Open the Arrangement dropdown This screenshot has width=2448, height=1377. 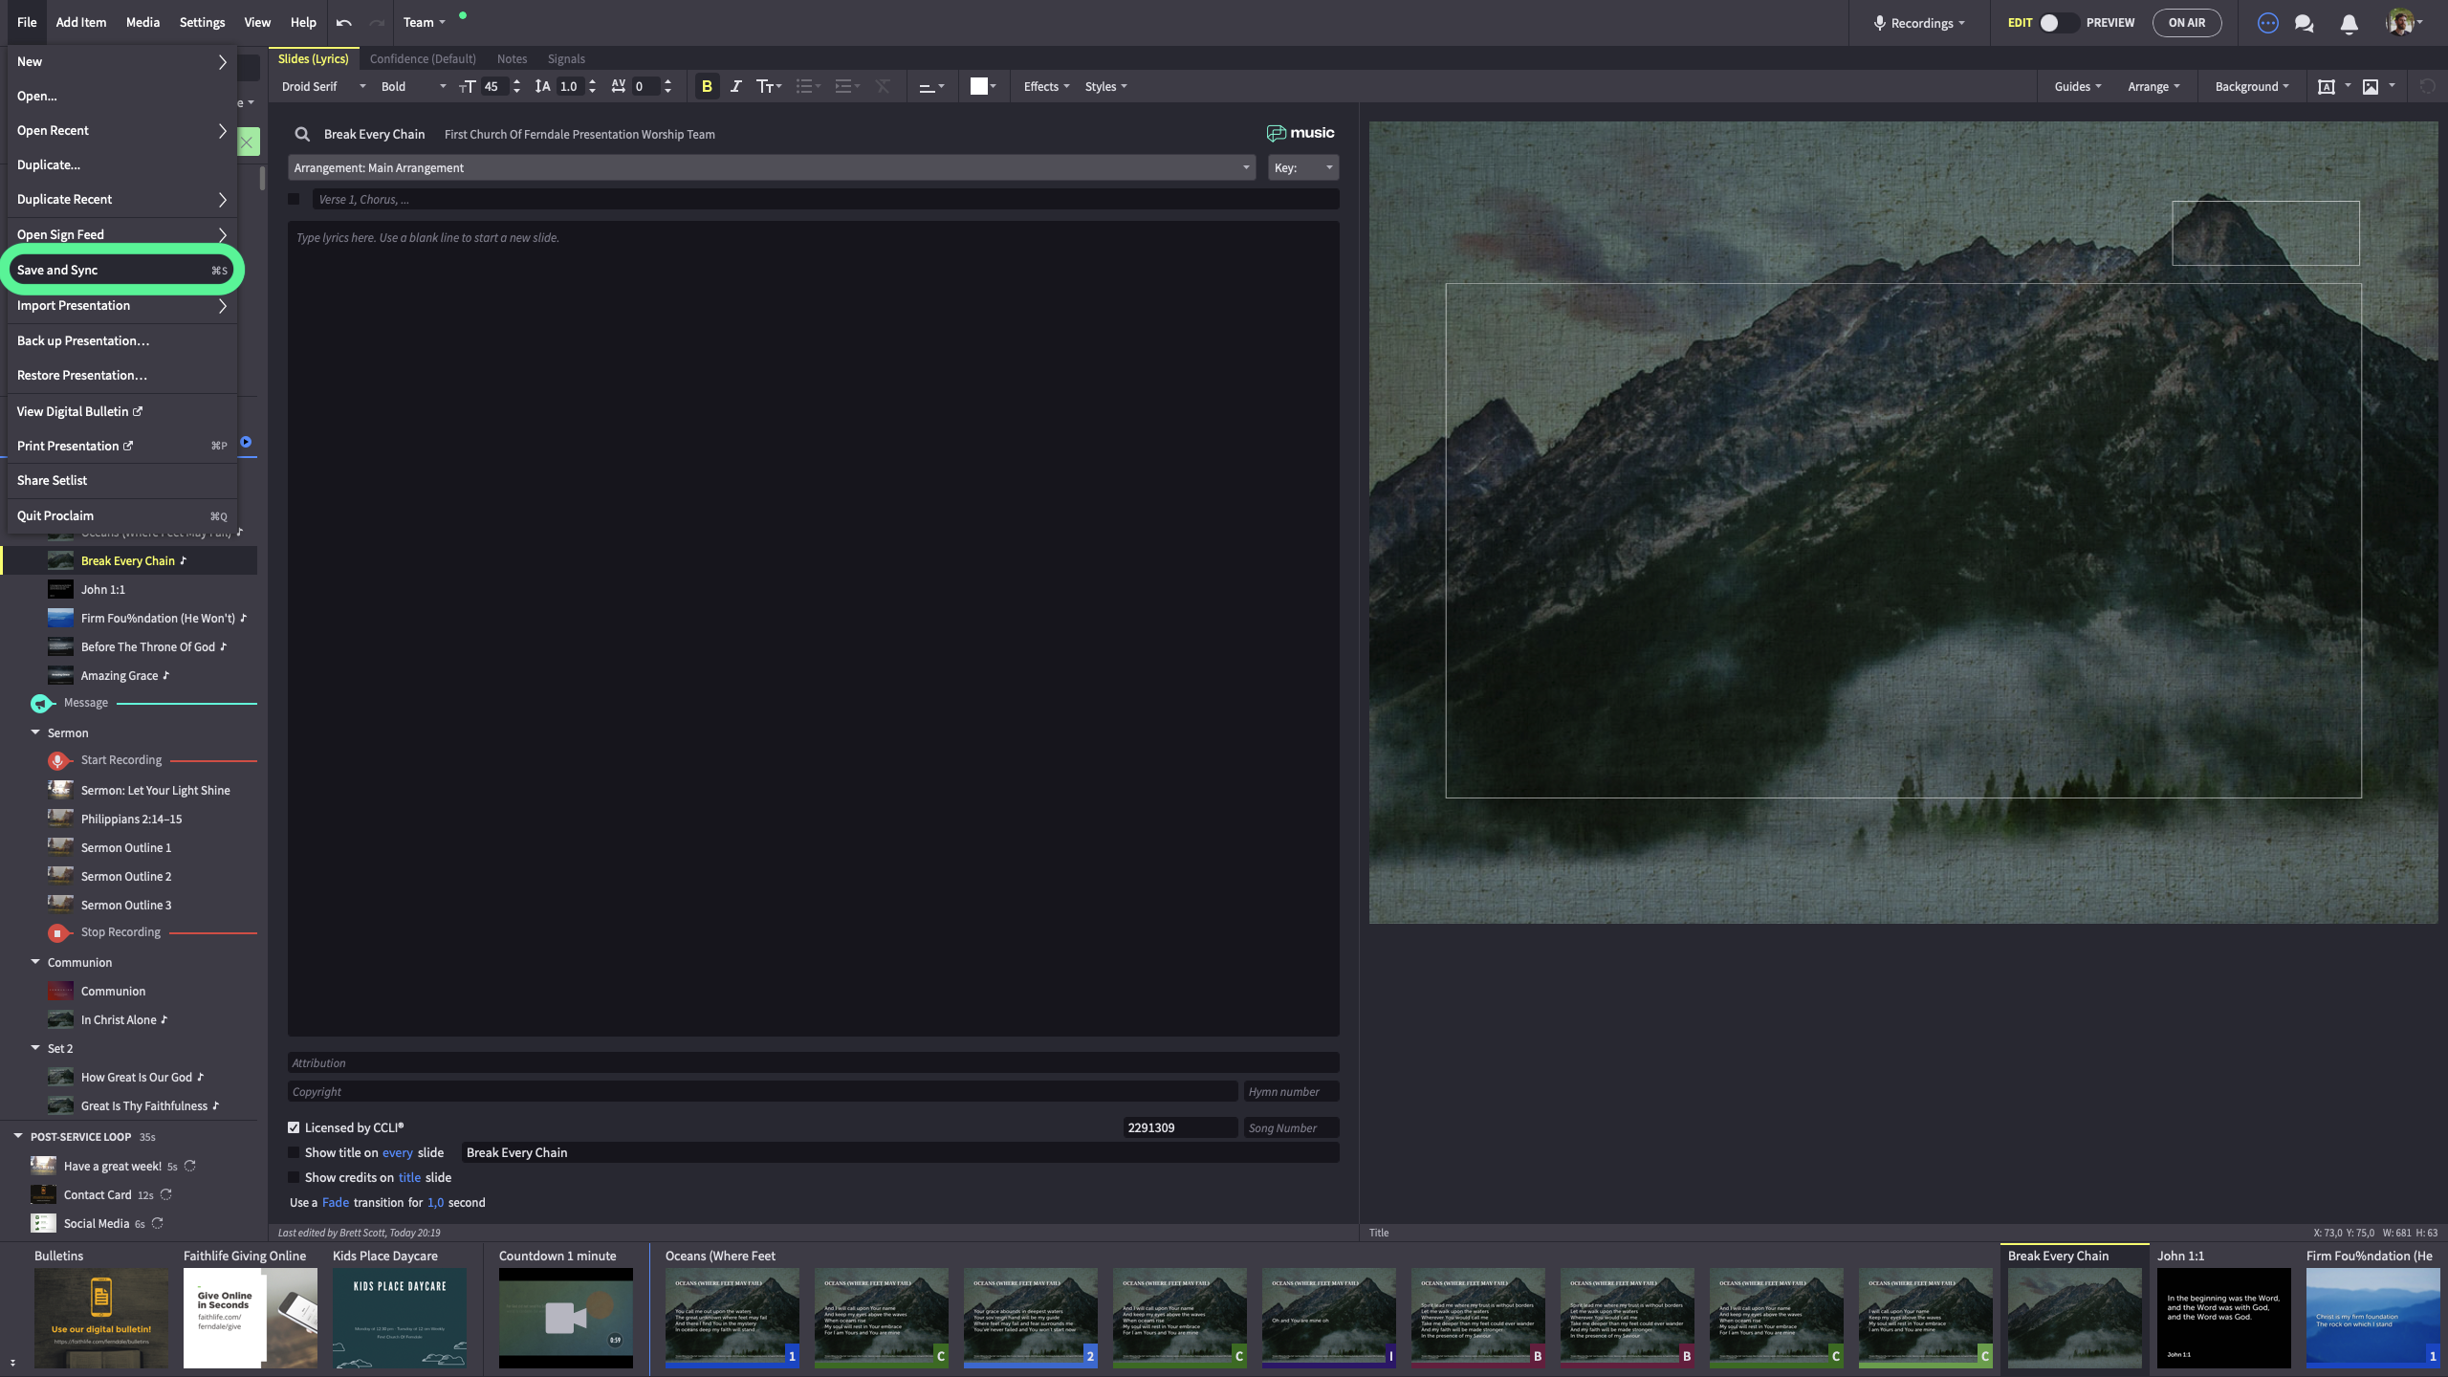772,167
